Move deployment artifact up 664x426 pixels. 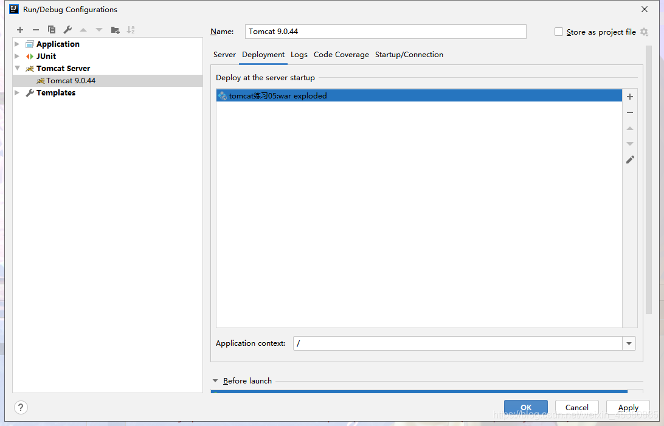pos(630,128)
